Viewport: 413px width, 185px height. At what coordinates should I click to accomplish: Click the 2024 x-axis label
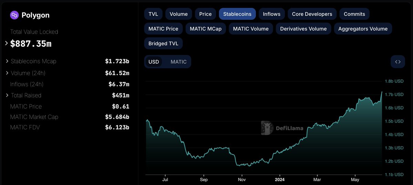tap(279, 180)
